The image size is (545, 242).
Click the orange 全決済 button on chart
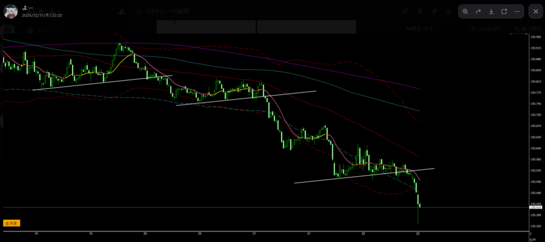click(12, 223)
